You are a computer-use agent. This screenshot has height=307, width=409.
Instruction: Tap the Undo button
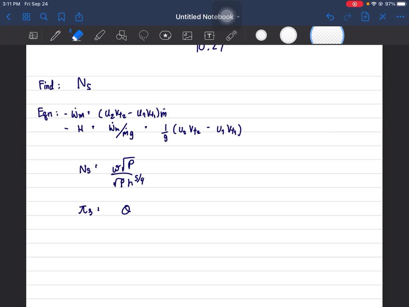click(x=330, y=17)
